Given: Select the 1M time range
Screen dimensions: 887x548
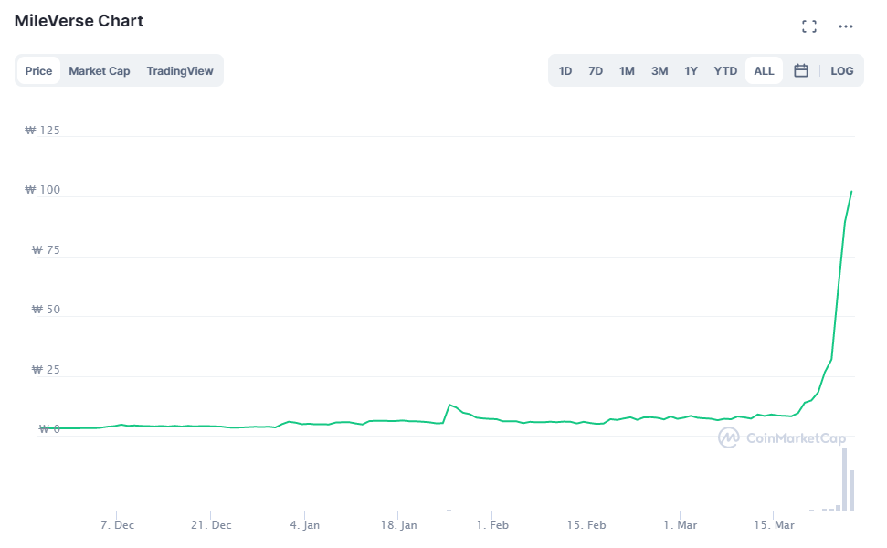Looking at the screenshot, I should point(627,70).
